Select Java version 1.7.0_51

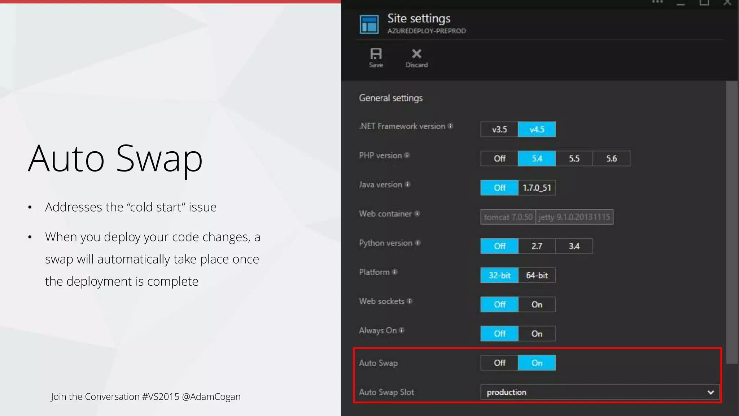(537, 188)
